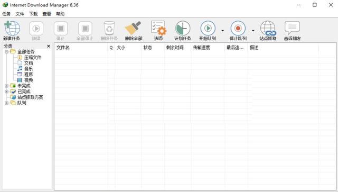Click the 新建任务 globe icon
The height and width of the screenshot is (192, 338).
pyautogui.click(x=12, y=28)
